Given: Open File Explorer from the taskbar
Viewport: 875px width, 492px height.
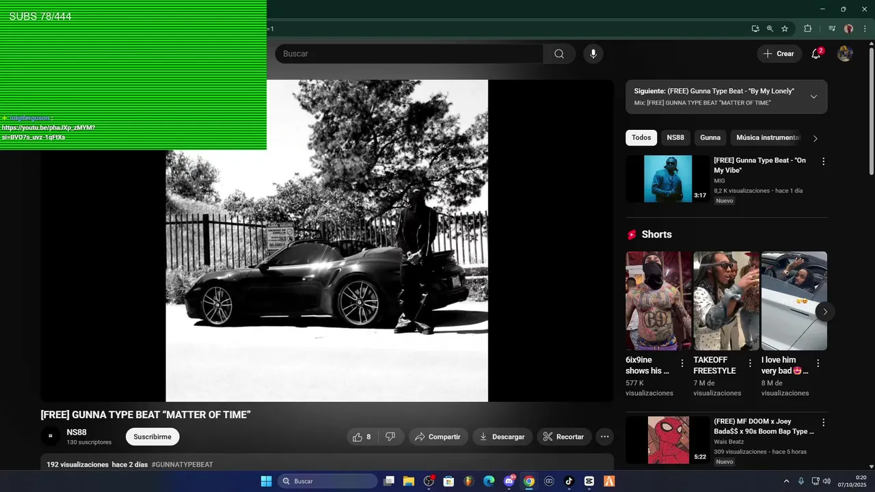Looking at the screenshot, I should [x=409, y=481].
